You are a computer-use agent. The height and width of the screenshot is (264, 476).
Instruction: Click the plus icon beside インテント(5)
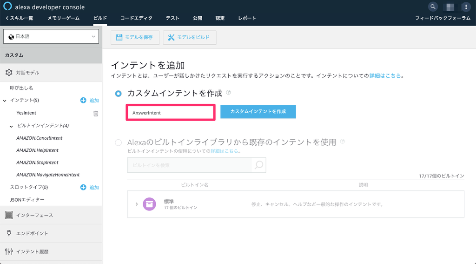point(83,101)
